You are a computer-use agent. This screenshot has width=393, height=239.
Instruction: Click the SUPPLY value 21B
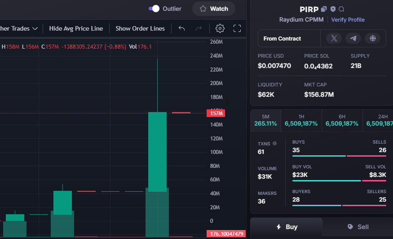356,66
